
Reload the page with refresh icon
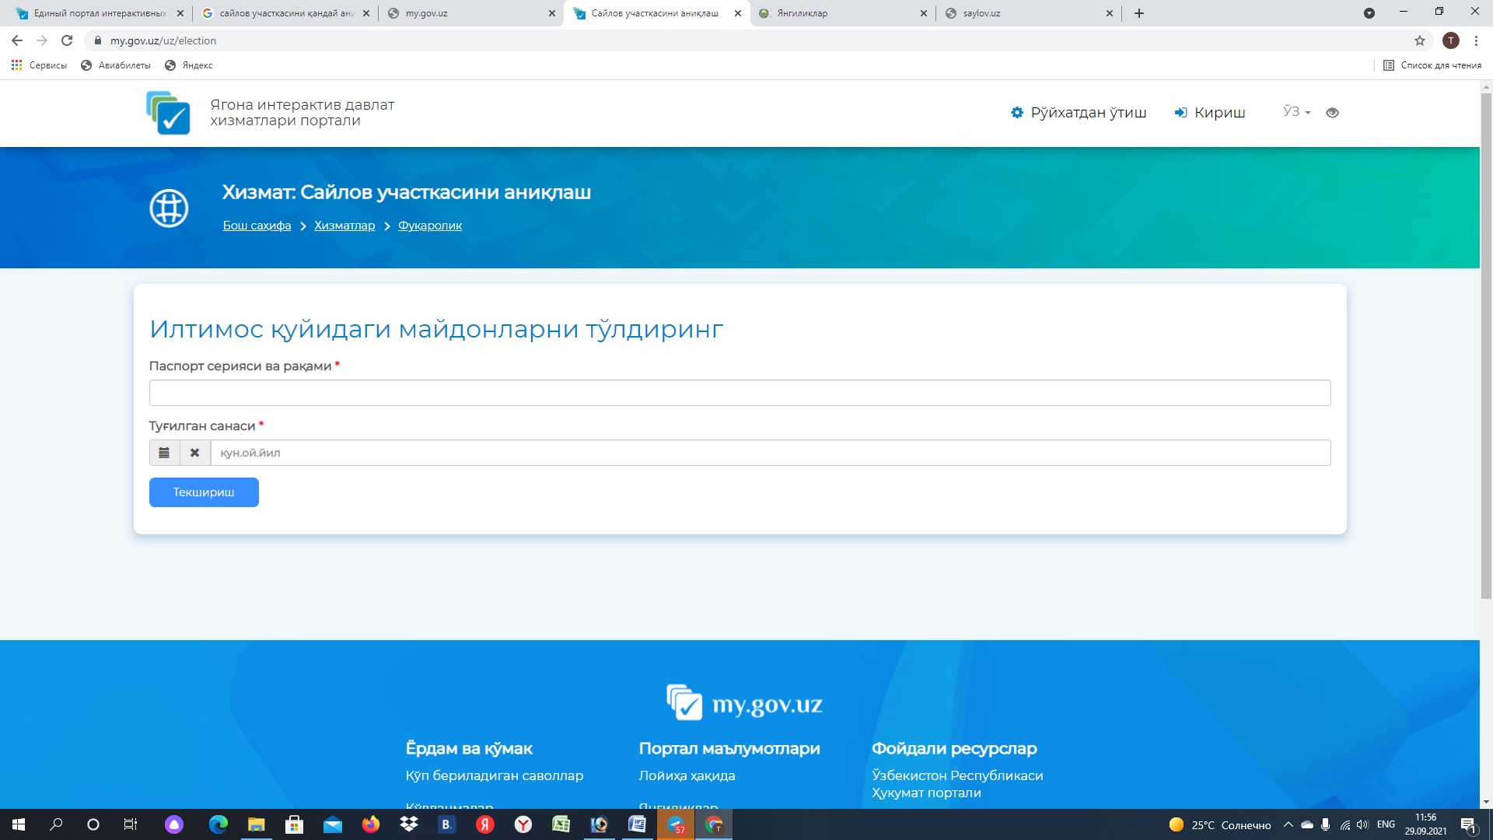point(67,40)
